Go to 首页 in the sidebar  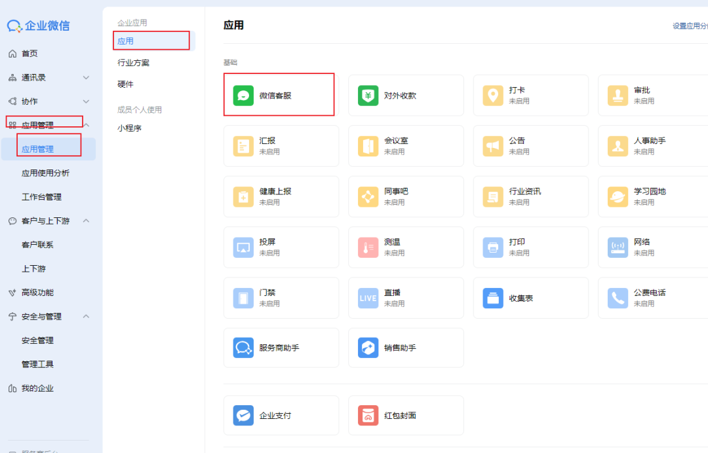[x=29, y=54]
